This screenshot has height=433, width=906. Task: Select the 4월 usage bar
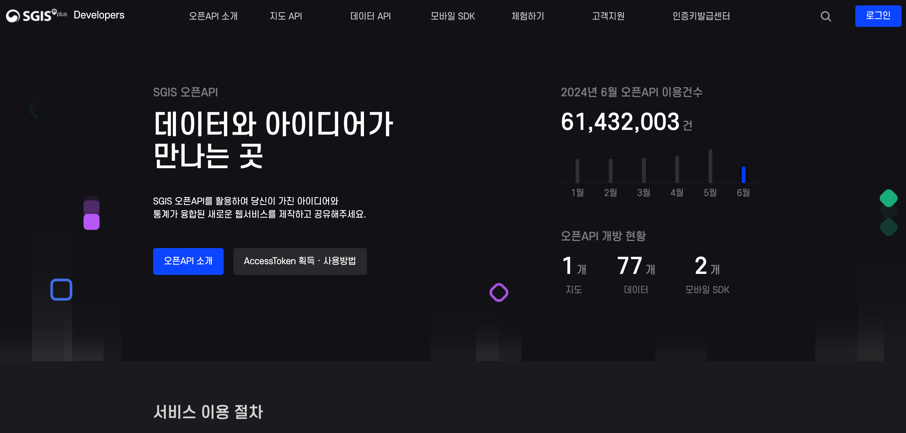coord(677,169)
